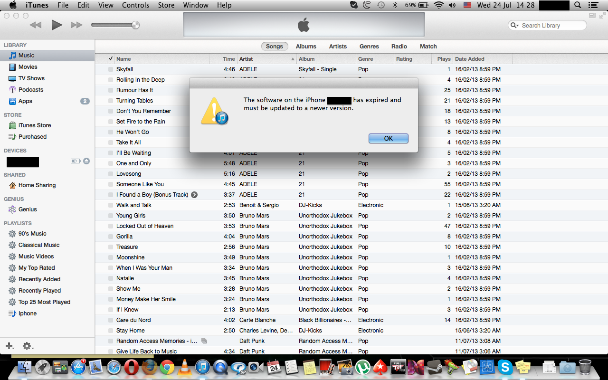
Task: Toggle checkbox for Treasure song
Action: point(110,247)
